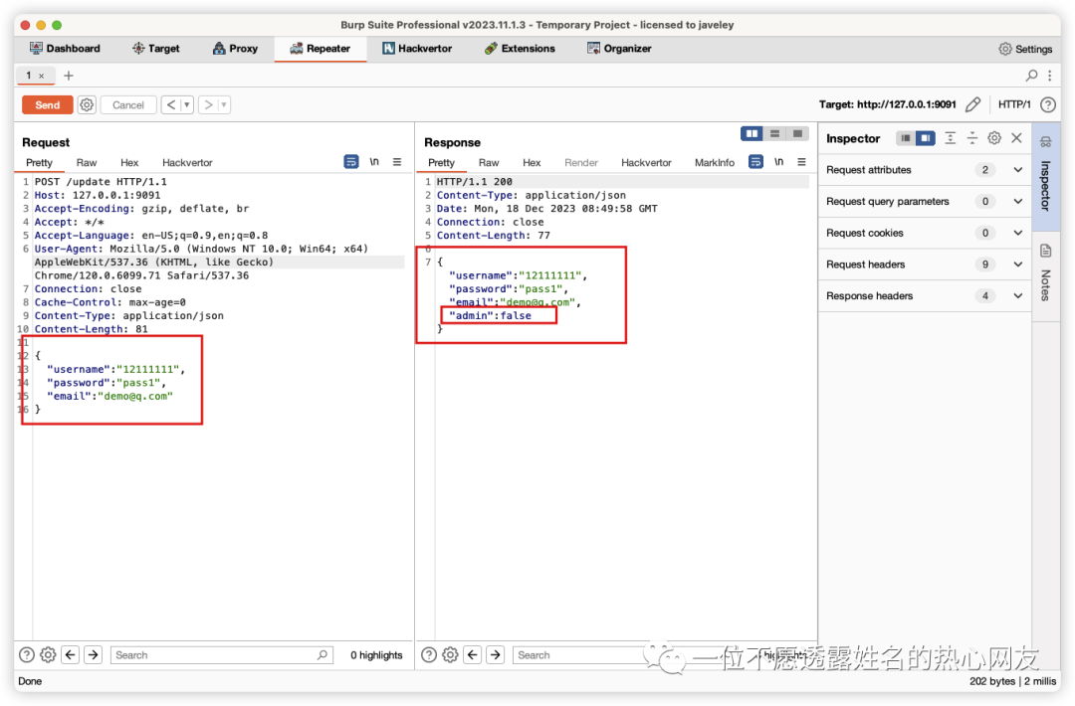Click the Repeater tab search magnifier icon
Image resolution: width=1075 pixels, height=706 pixels.
[x=1031, y=76]
